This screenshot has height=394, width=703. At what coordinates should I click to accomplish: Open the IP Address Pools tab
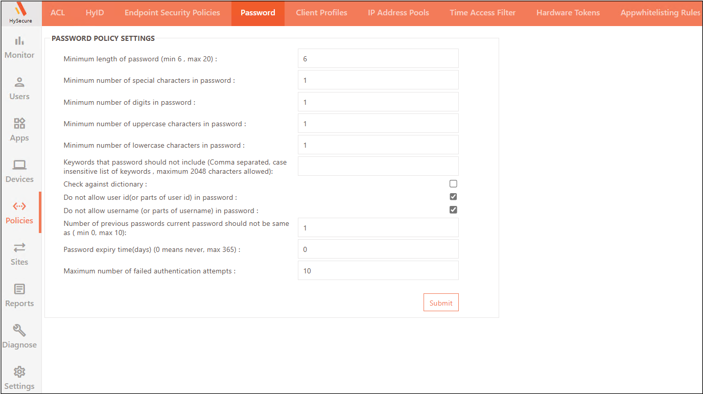coord(398,13)
